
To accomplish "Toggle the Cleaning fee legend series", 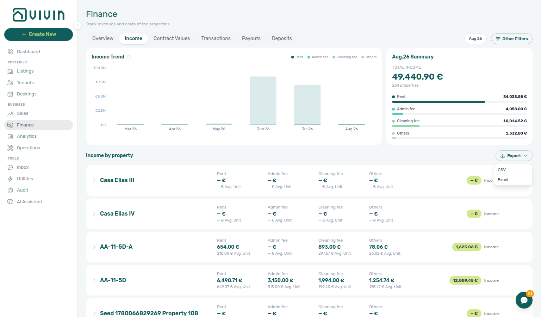I will [344, 57].
